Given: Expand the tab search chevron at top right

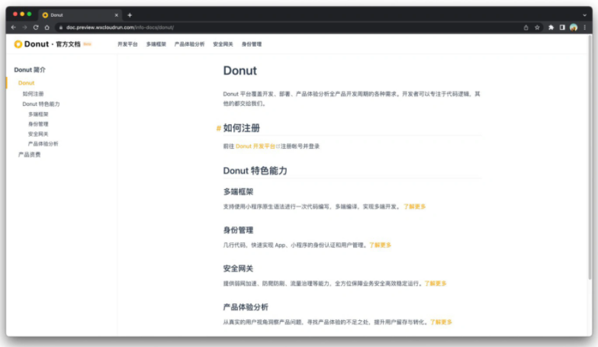Looking at the screenshot, I should 584,14.
